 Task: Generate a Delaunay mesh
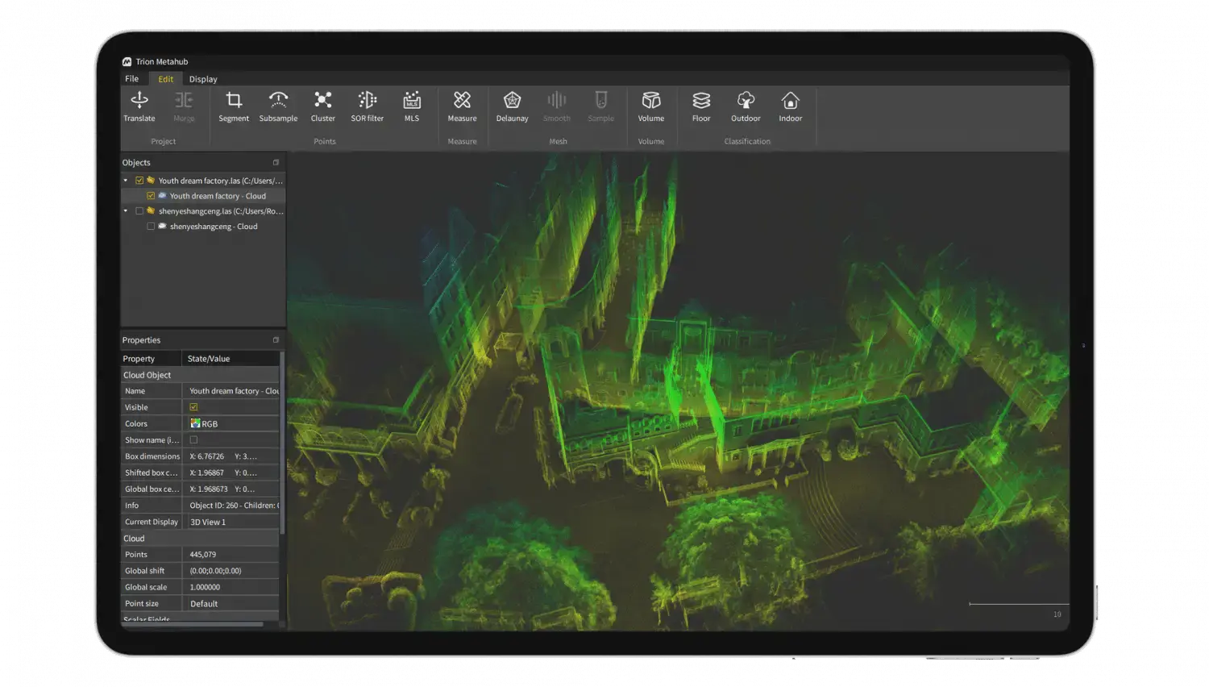(x=512, y=106)
